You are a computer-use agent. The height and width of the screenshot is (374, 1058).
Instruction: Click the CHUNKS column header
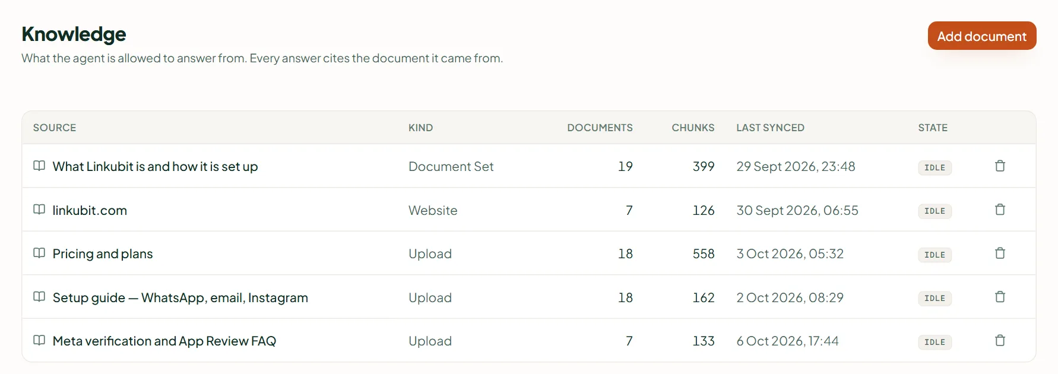coord(693,128)
